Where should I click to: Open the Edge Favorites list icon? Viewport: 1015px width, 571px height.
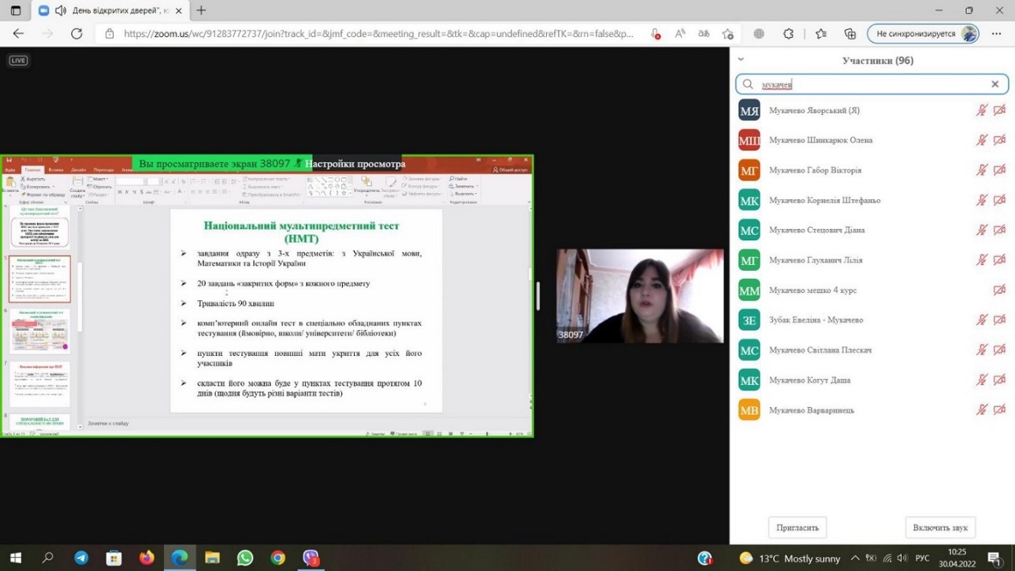pyautogui.click(x=821, y=34)
